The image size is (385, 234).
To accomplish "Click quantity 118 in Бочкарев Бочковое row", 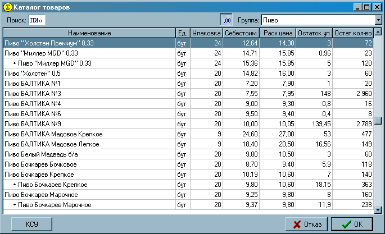I will point(366,164).
